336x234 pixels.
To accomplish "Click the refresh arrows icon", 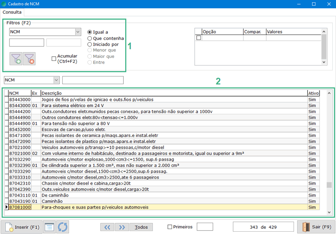I will click(x=63, y=227).
